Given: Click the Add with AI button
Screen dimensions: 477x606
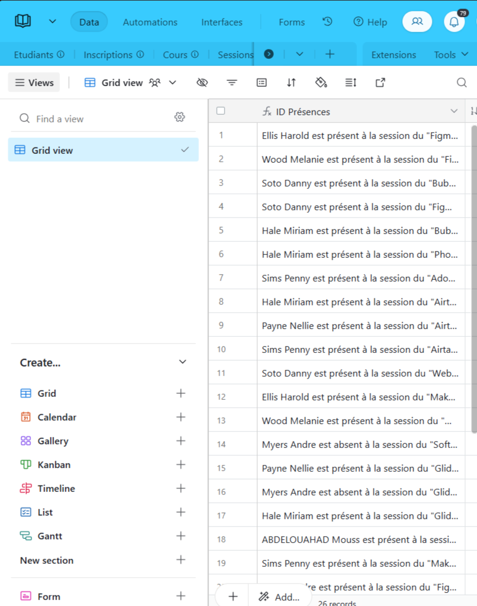Looking at the screenshot, I should (279, 596).
